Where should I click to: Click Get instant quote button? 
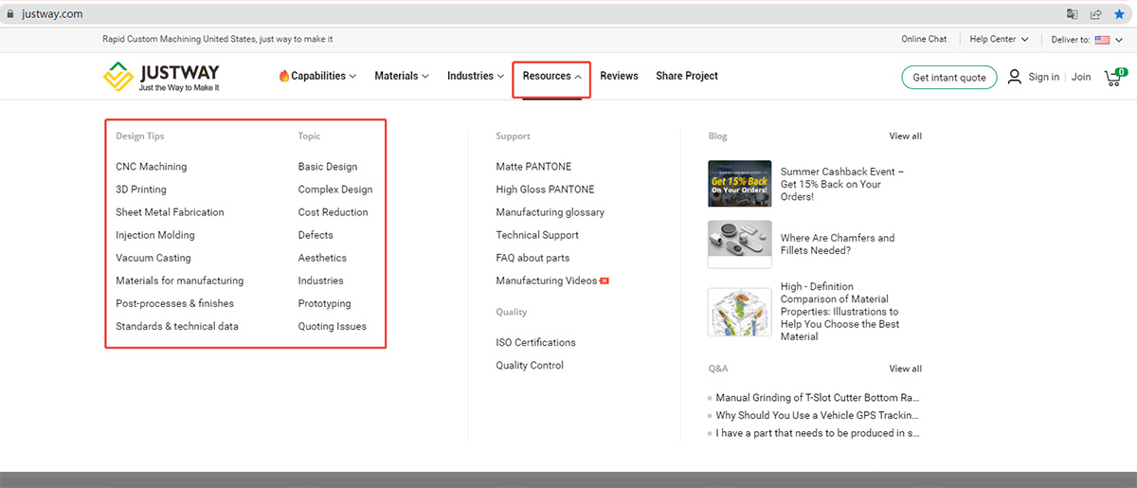[x=948, y=78]
